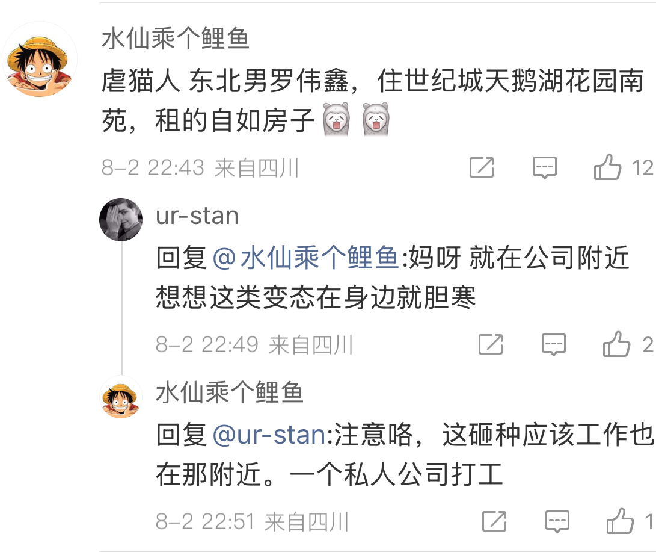Open the large straw-hat avatar of the top commenter

tap(40, 60)
